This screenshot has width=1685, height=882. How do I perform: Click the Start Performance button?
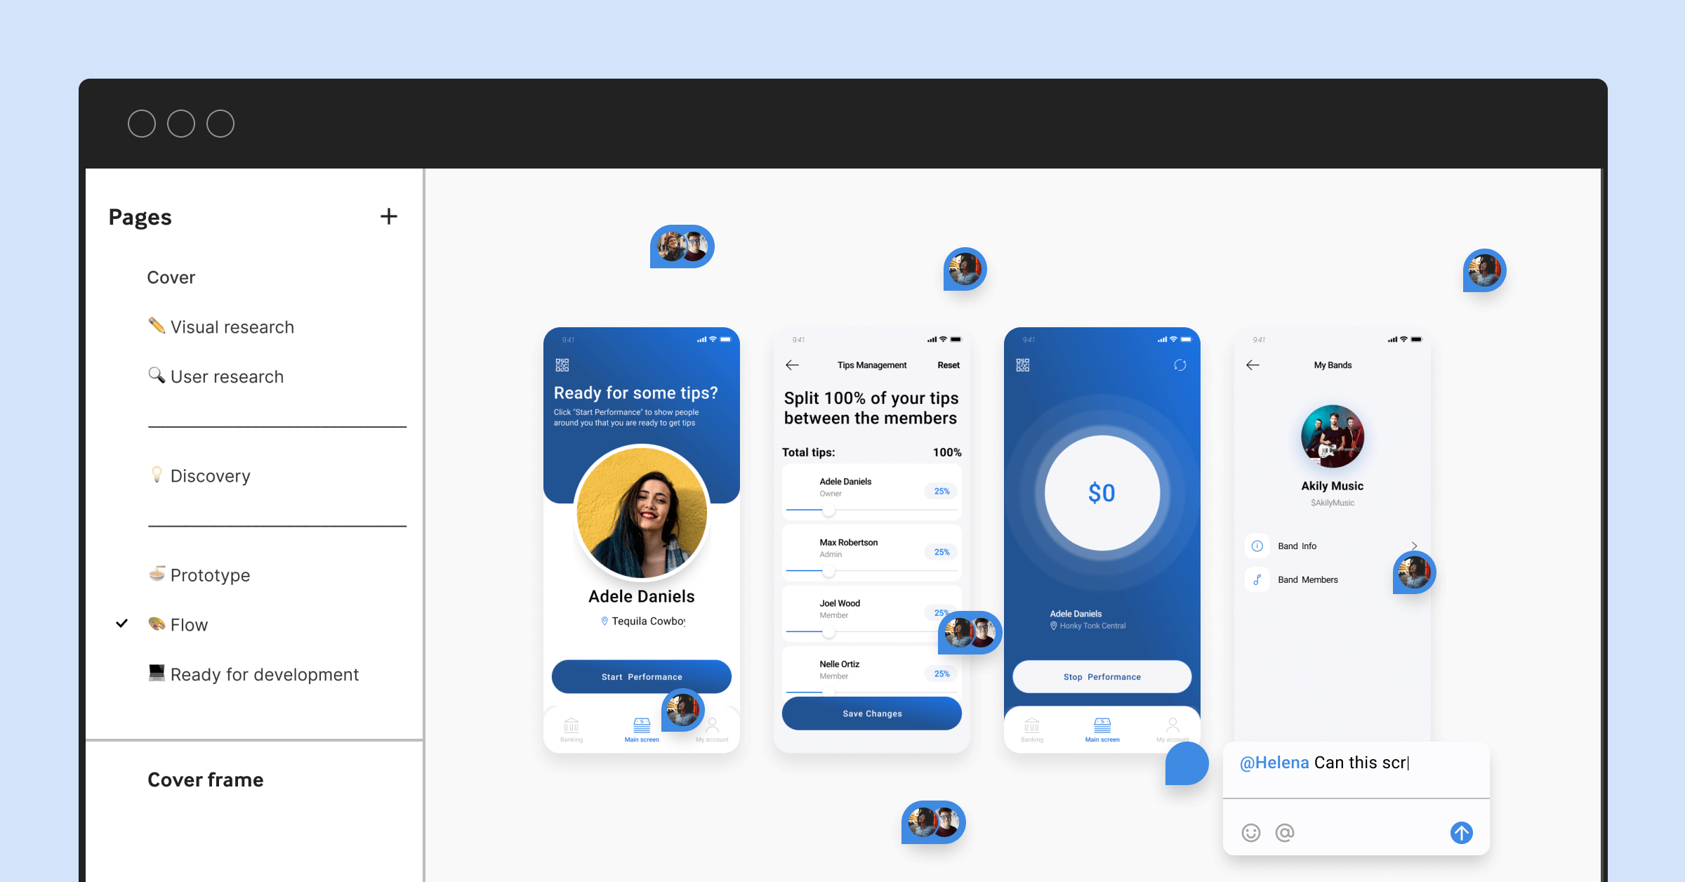(642, 676)
